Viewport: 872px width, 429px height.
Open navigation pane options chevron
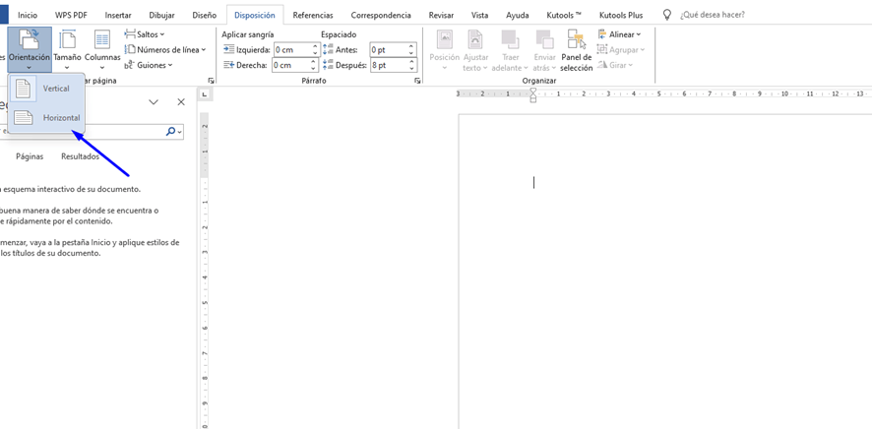click(x=155, y=102)
